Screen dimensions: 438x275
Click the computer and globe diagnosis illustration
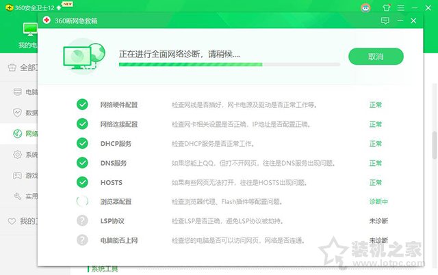click(x=84, y=56)
